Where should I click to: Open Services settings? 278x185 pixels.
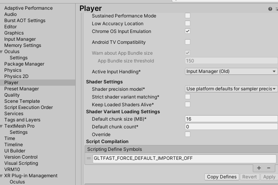point(14,114)
